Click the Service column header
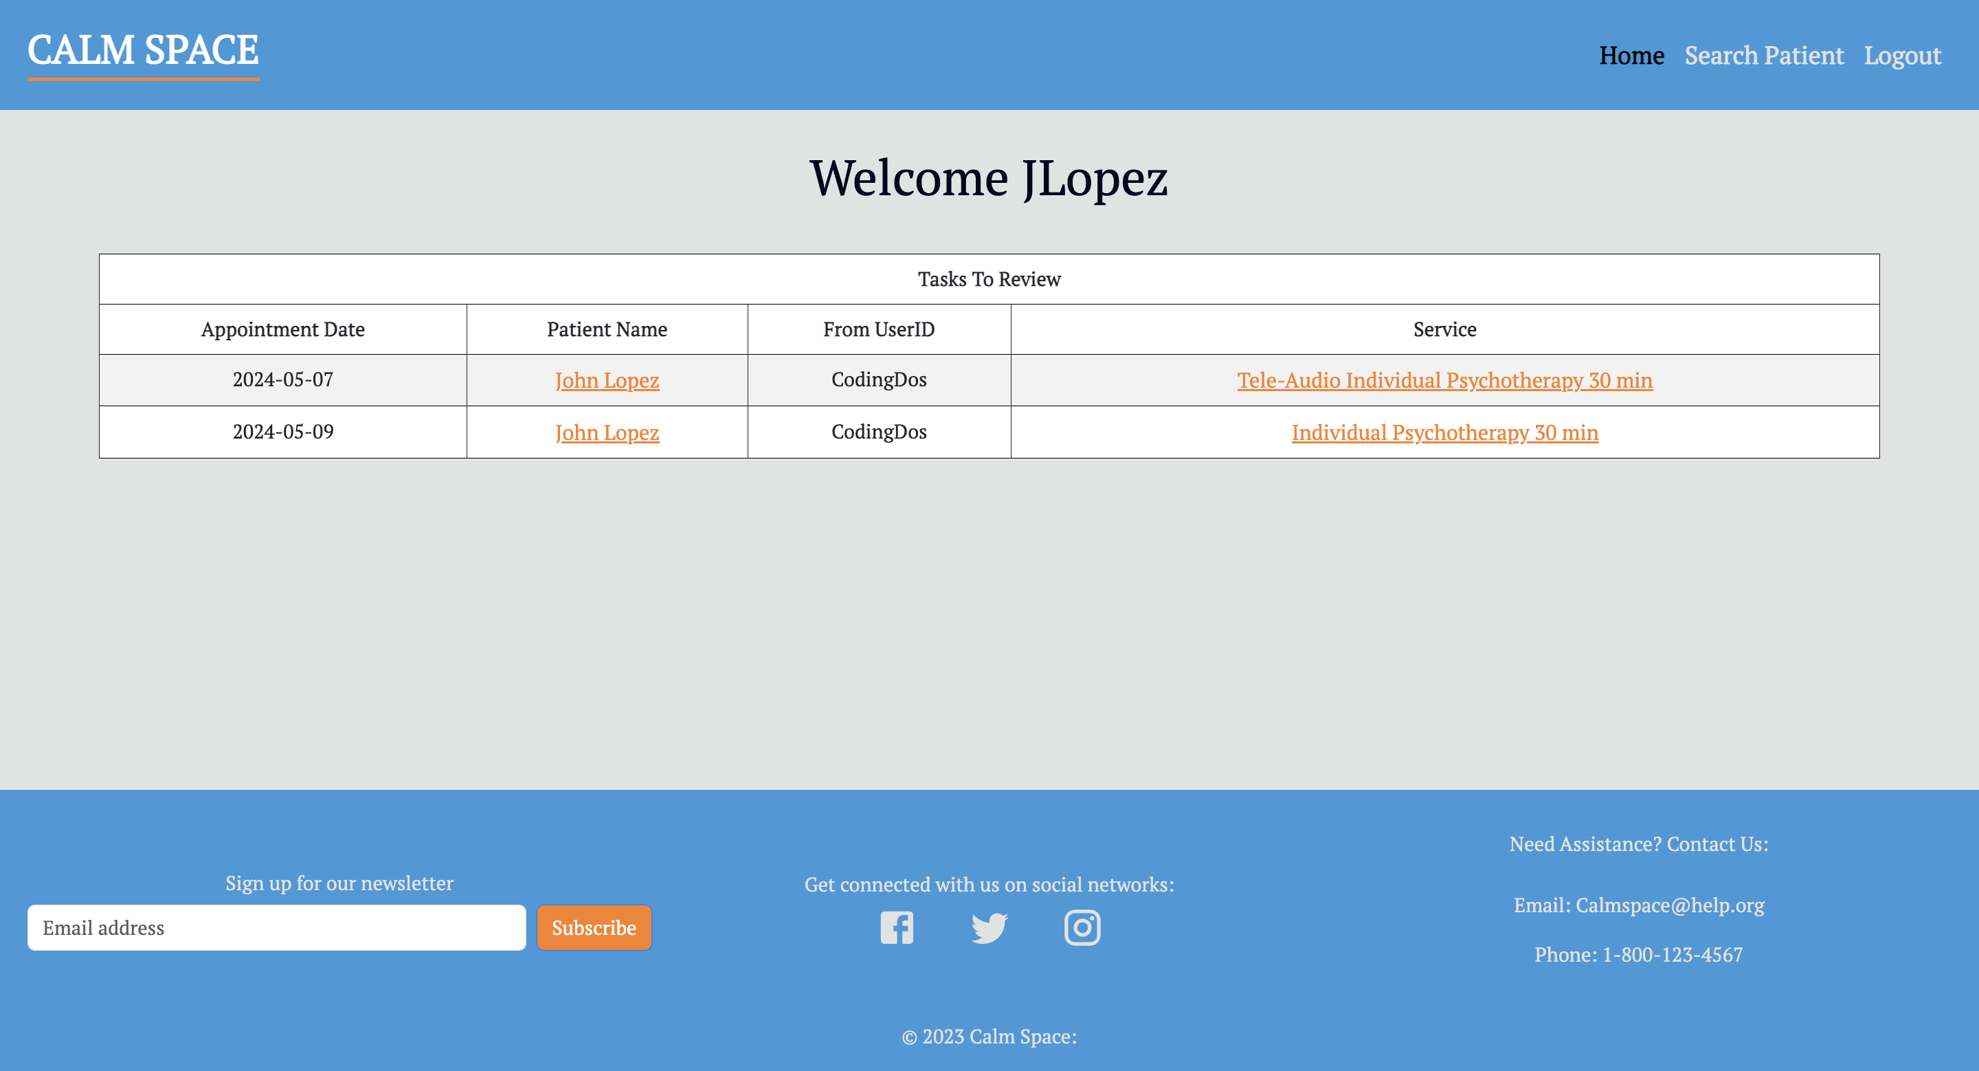The height and width of the screenshot is (1071, 1979). [1445, 329]
